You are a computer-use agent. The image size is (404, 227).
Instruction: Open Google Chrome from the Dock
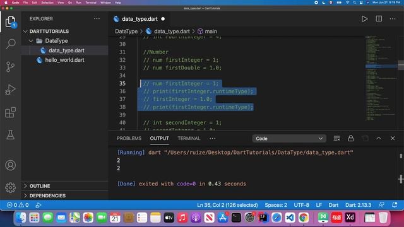pos(303,218)
